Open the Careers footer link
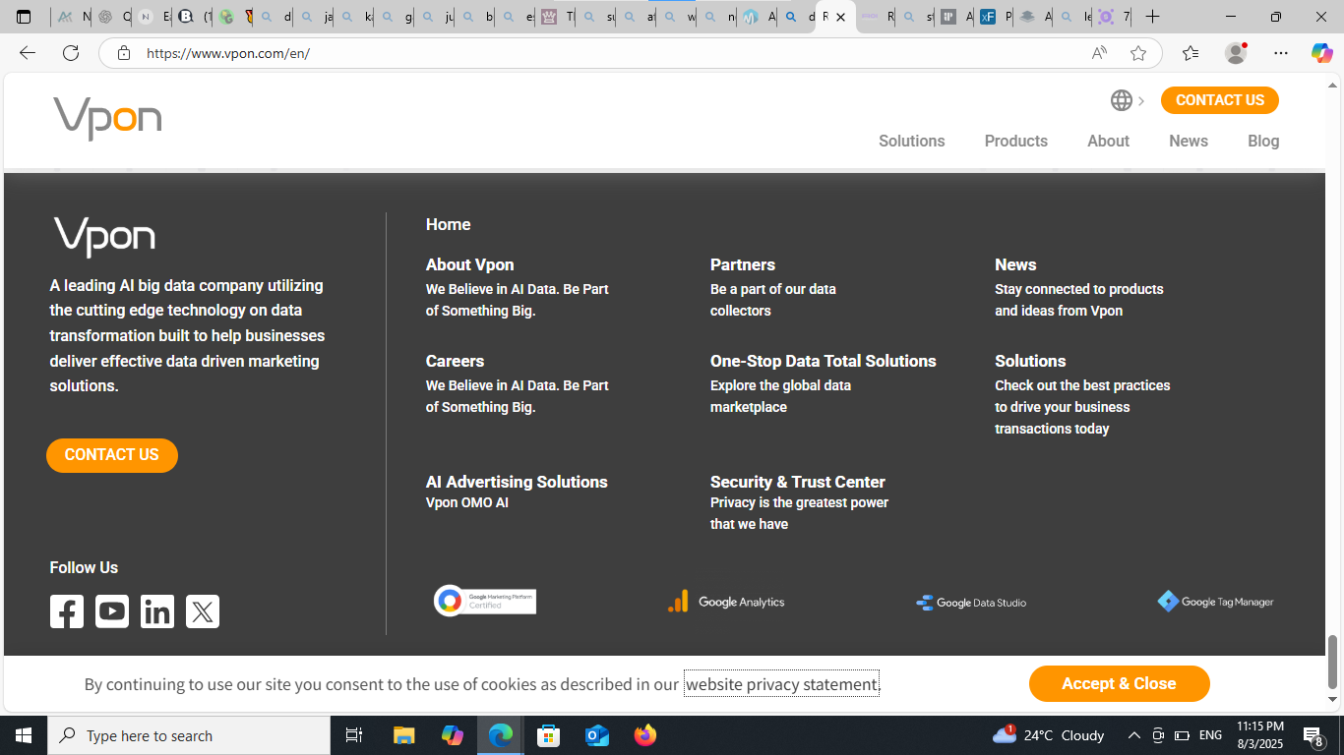The image size is (1344, 755). 455,361
